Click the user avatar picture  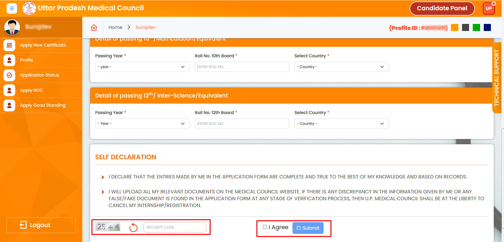coord(12,27)
